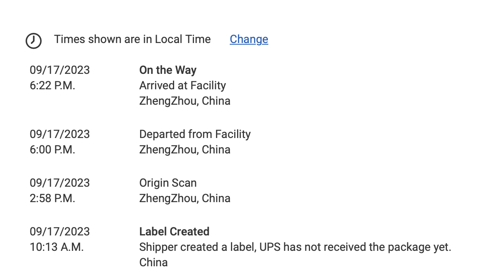The width and height of the screenshot is (479, 276).
Task: Select the 09/17/2023 date above 10:13 A.M.
Action: [x=60, y=232]
